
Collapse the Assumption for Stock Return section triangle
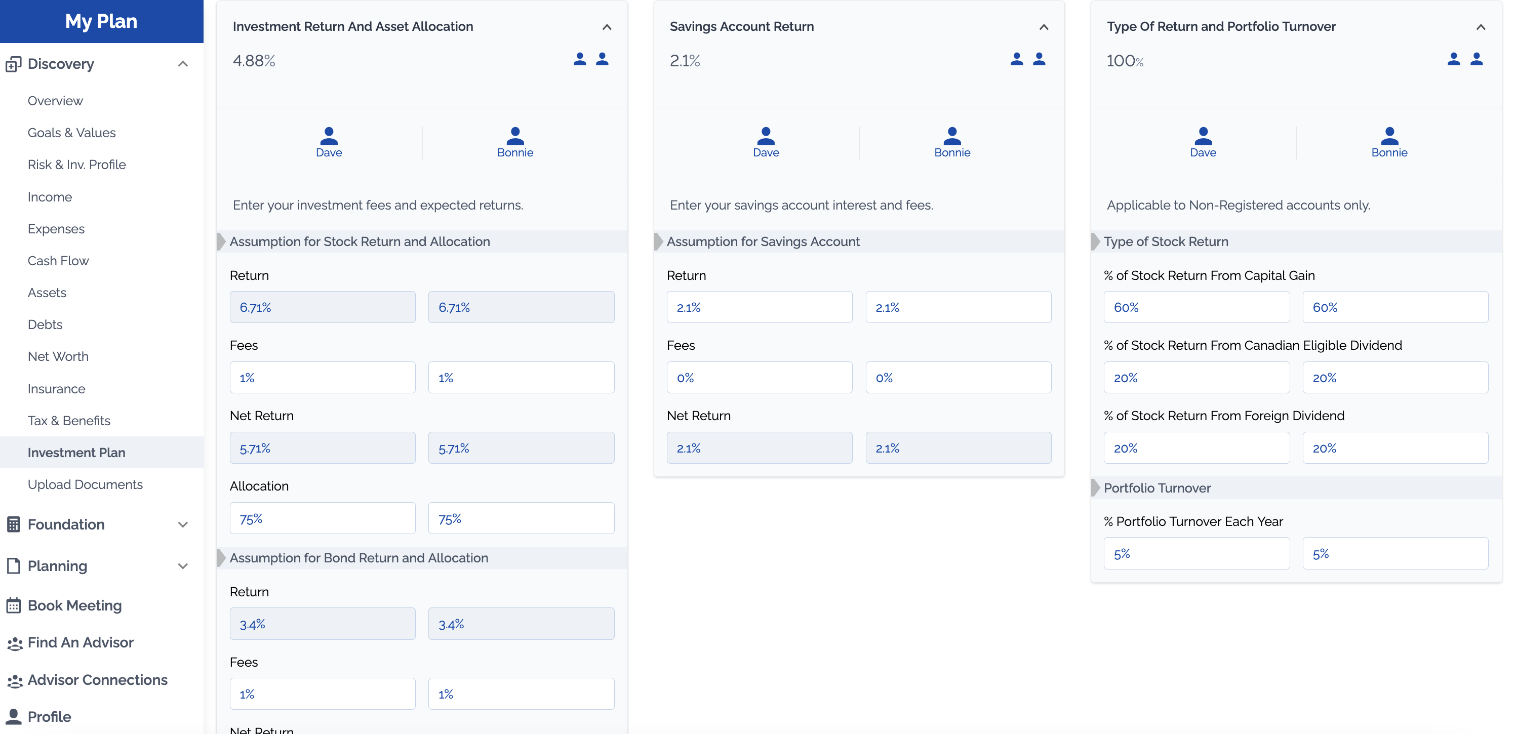tap(221, 242)
